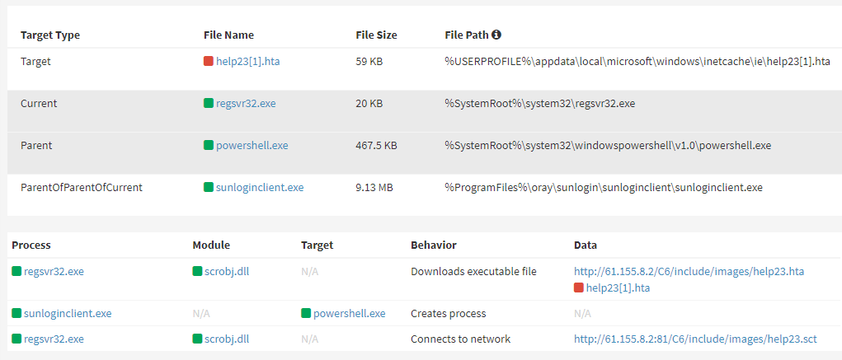
Task: Open help23[1].hta target file link
Action: click(247, 62)
